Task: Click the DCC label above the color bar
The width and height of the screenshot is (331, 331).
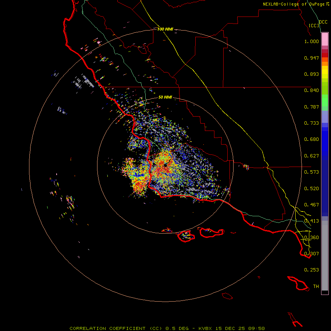Action: tap(323, 22)
